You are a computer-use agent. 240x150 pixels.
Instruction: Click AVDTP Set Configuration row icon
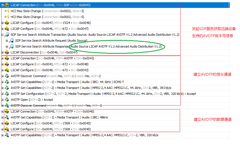(7, 94)
